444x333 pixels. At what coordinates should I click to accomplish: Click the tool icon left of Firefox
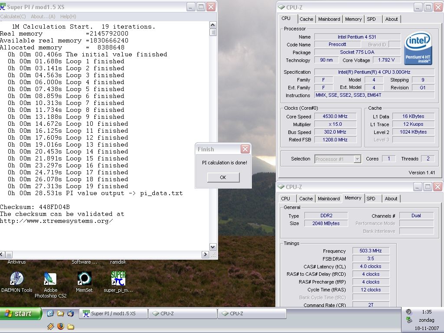[50, 326]
